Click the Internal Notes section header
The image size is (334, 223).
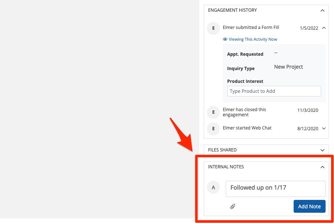click(x=226, y=167)
